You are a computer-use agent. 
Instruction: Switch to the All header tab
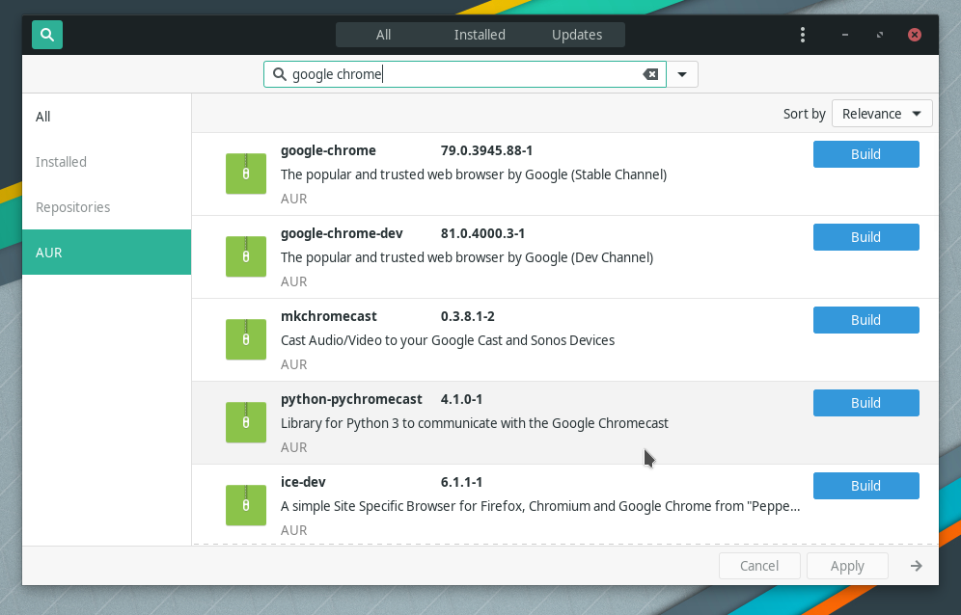tap(384, 35)
